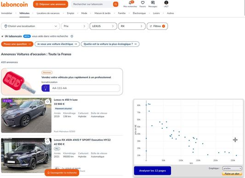245x178 pixels.
Task: Select the Véhicules category tab
Action: coord(24,13)
